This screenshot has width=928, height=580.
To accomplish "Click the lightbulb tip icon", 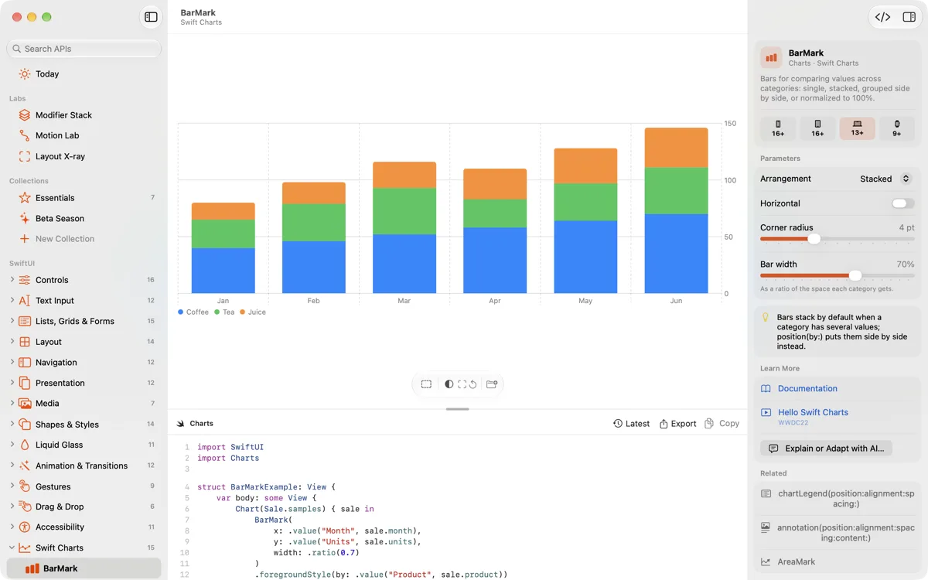I will pyautogui.click(x=766, y=317).
